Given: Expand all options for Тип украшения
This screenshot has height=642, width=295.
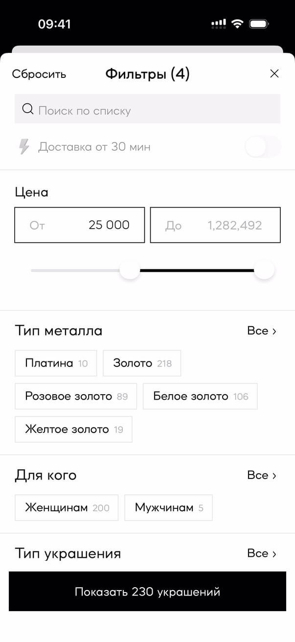Looking at the screenshot, I should click(x=262, y=553).
